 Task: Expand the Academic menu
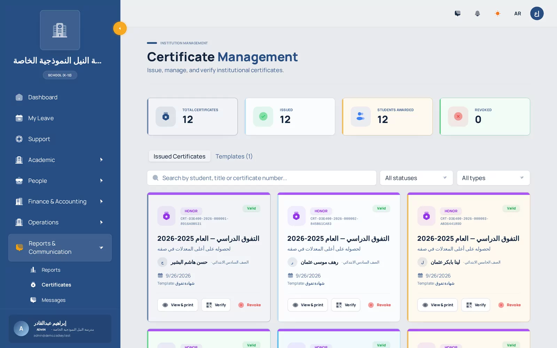(x=60, y=160)
